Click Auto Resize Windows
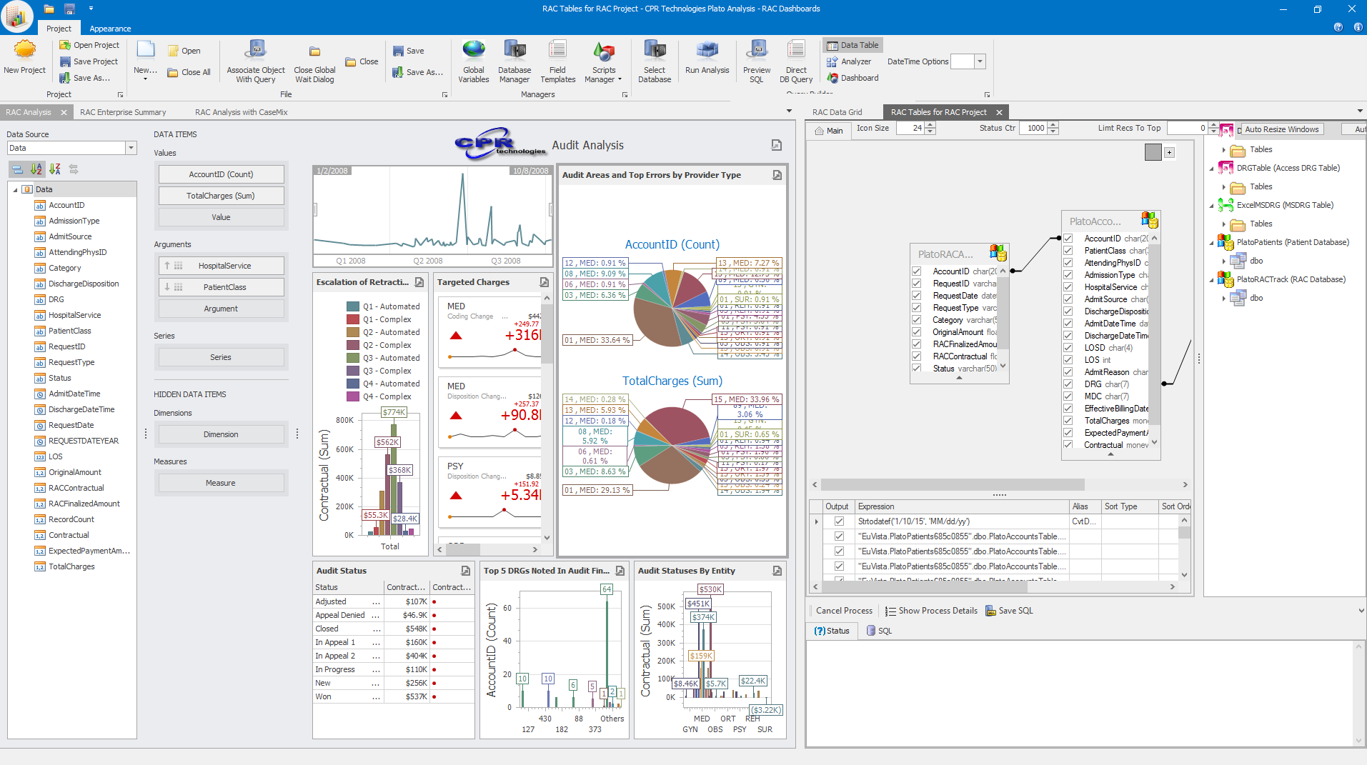 [x=1281, y=129]
